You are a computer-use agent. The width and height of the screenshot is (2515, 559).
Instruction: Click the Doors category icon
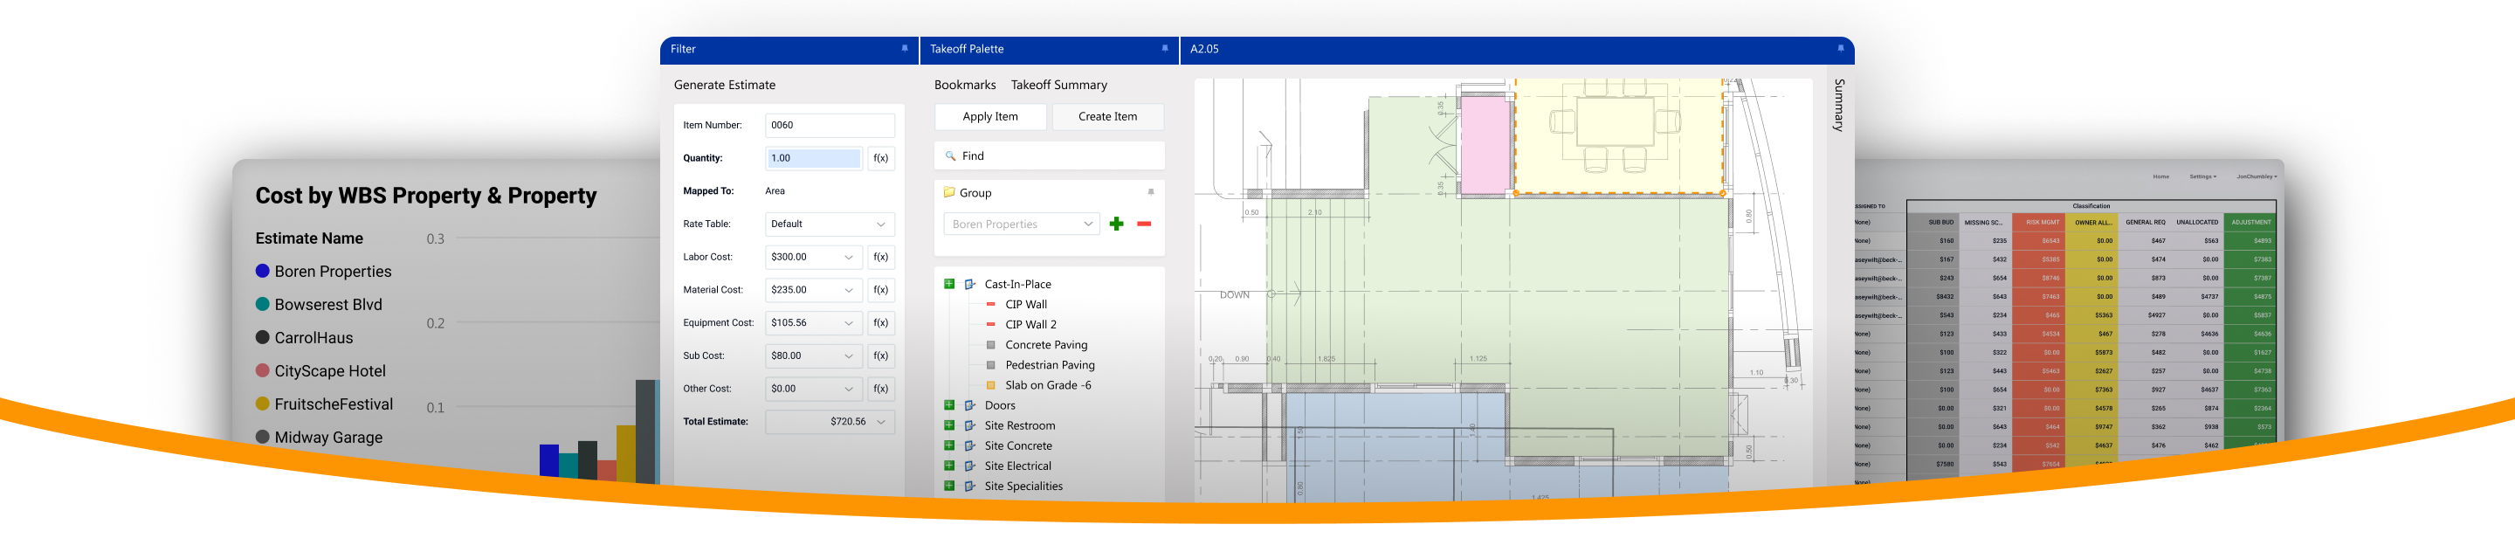(970, 405)
